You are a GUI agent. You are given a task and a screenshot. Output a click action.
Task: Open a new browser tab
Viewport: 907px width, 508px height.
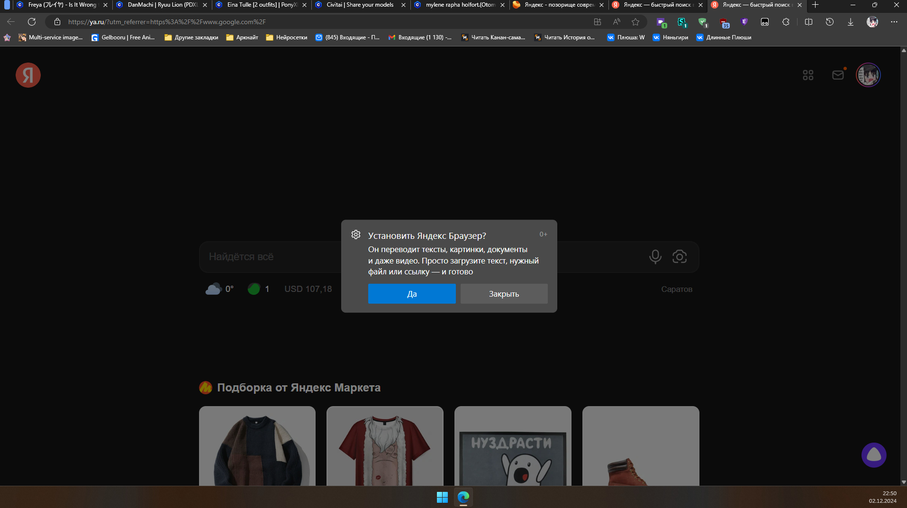[815, 5]
